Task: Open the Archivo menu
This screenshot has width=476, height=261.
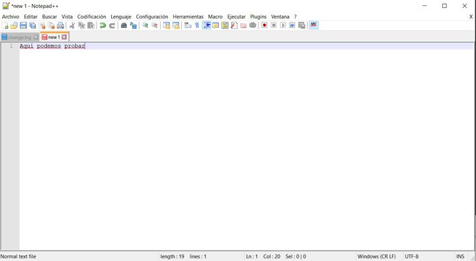Action: pos(11,17)
